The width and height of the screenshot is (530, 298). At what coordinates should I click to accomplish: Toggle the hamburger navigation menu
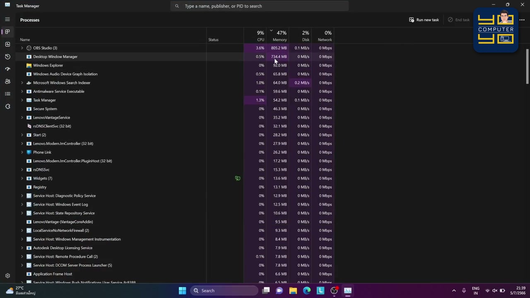(7, 19)
